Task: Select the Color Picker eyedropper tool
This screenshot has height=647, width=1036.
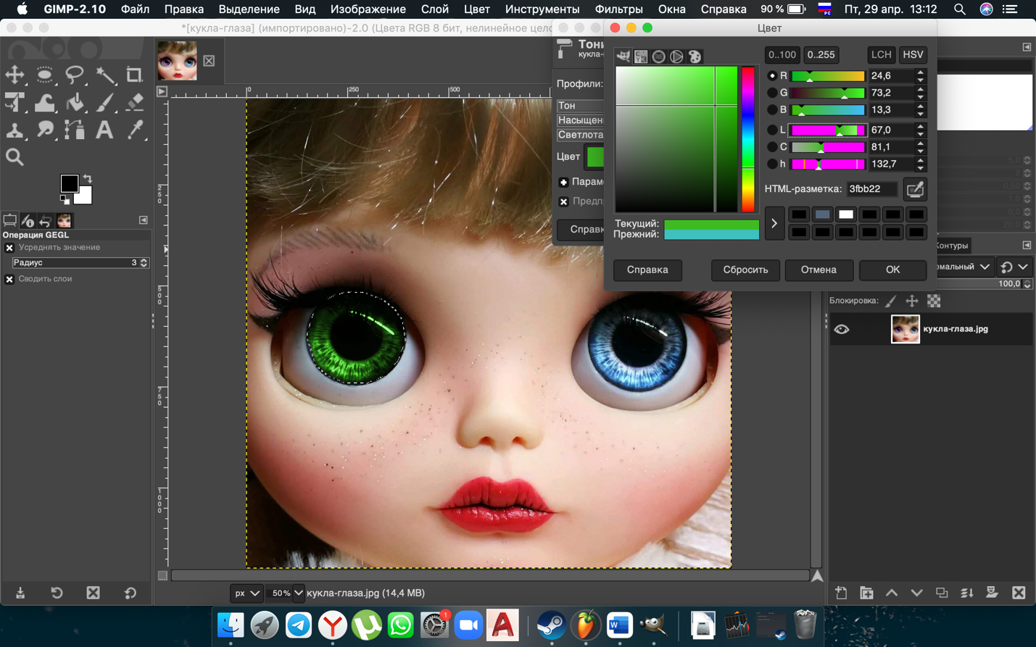Action: pyautogui.click(x=135, y=130)
